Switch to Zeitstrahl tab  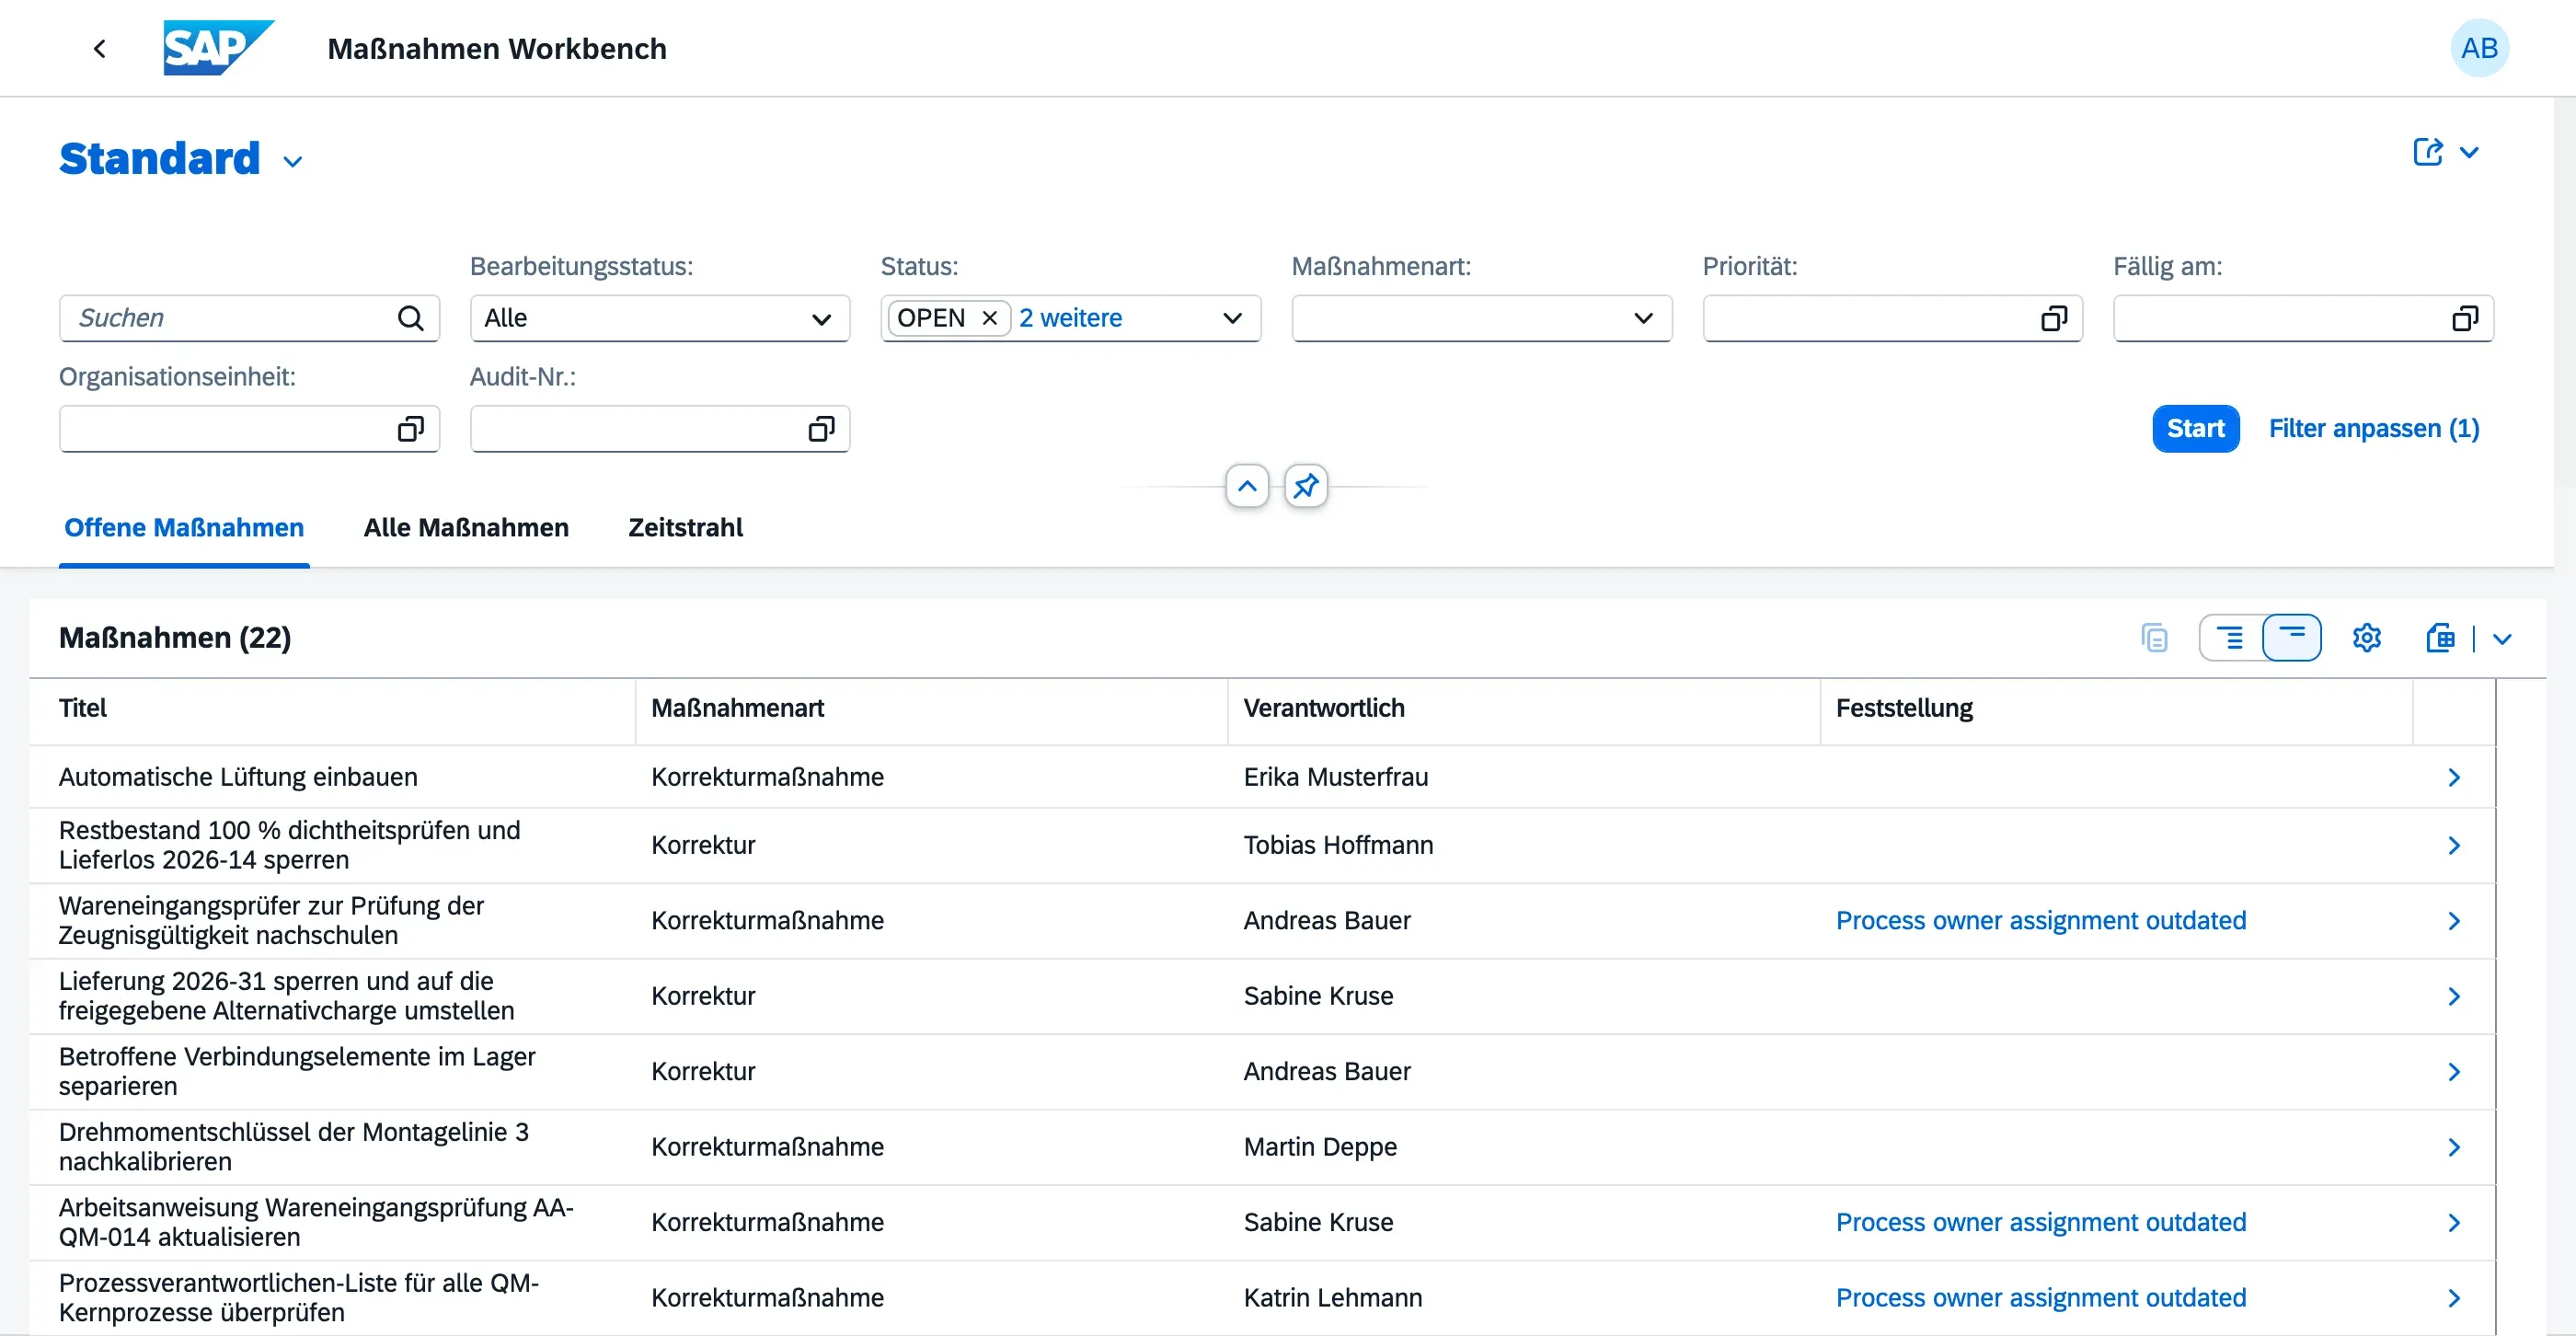click(x=685, y=528)
